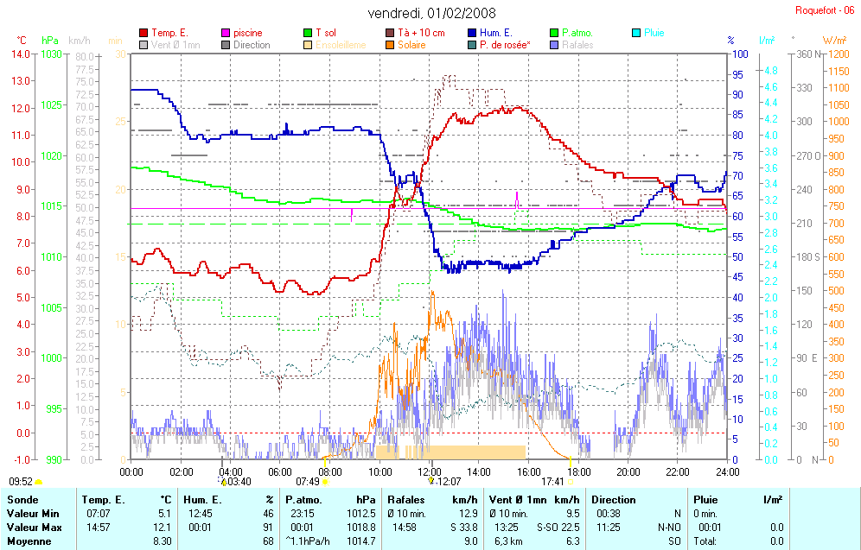
Task: Click the solar noon marker beside 12:07
Action: click(x=431, y=481)
